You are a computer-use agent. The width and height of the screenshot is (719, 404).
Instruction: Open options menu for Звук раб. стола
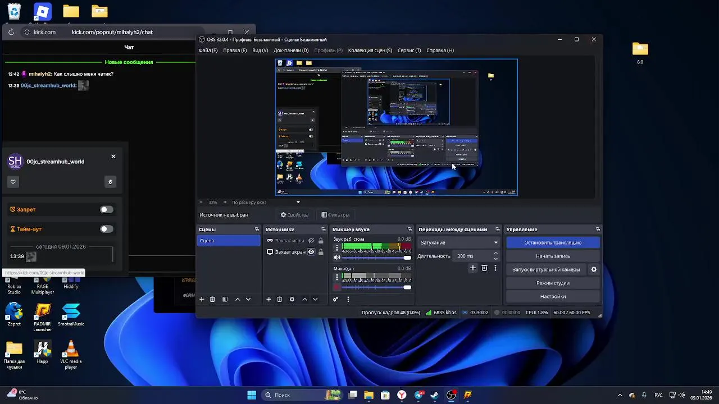(337, 247)
